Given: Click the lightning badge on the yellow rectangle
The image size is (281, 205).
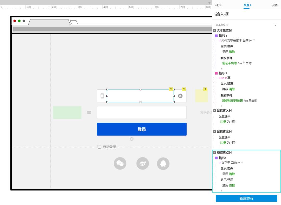Looking at the screenshot, I should (x=205, y=89).
